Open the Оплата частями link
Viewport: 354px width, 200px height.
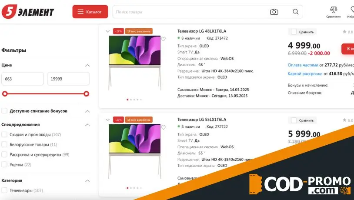pos(303,65)
